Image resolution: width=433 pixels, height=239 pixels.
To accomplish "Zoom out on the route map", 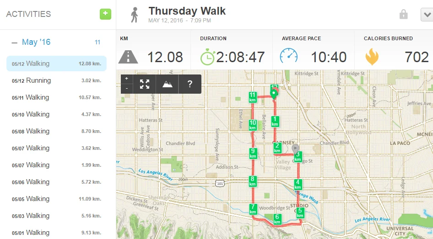I will (x=126, y=88).
